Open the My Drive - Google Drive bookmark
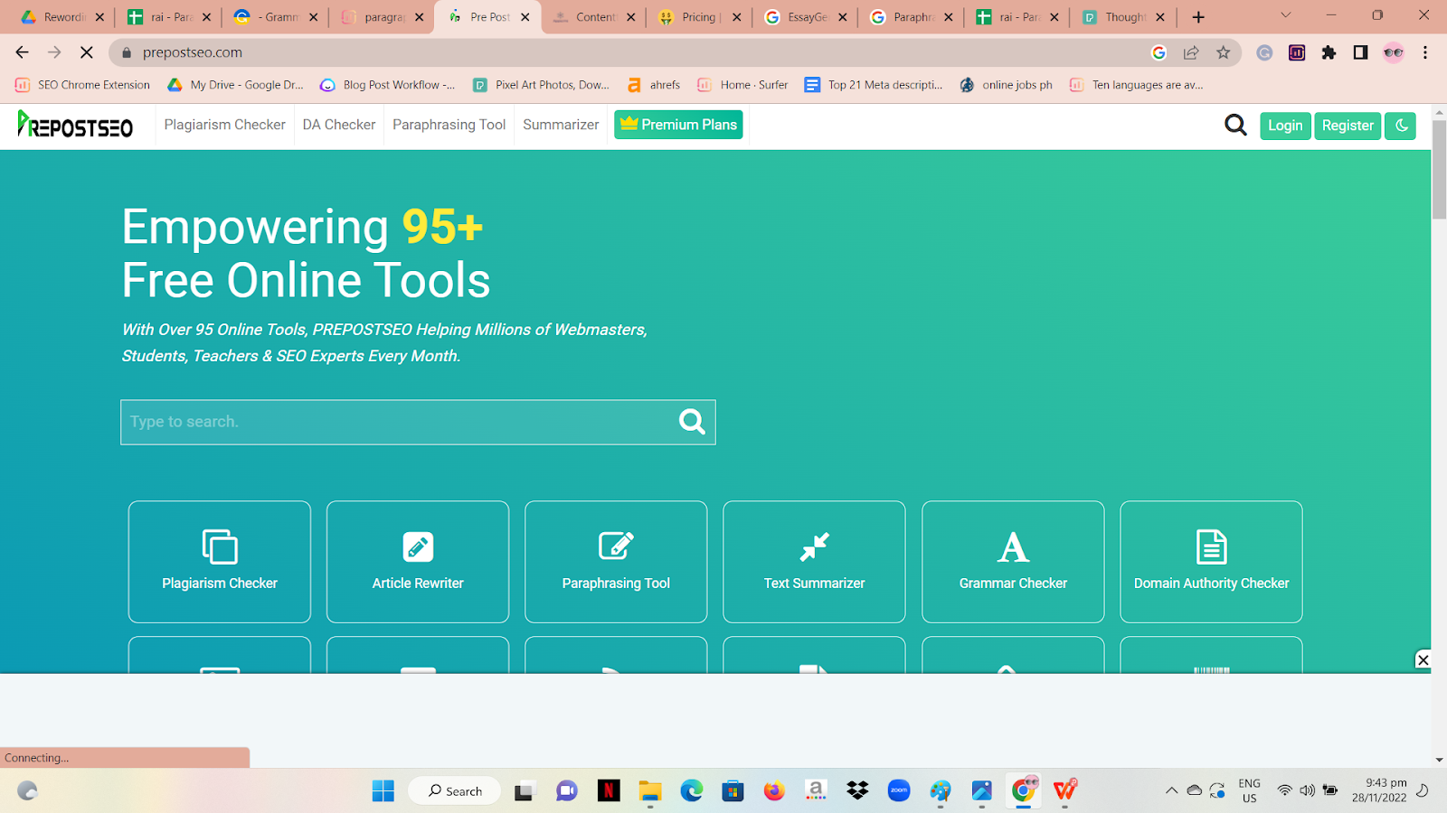Viewport: 1447px width, 813px height. click(x=236, y=85)
